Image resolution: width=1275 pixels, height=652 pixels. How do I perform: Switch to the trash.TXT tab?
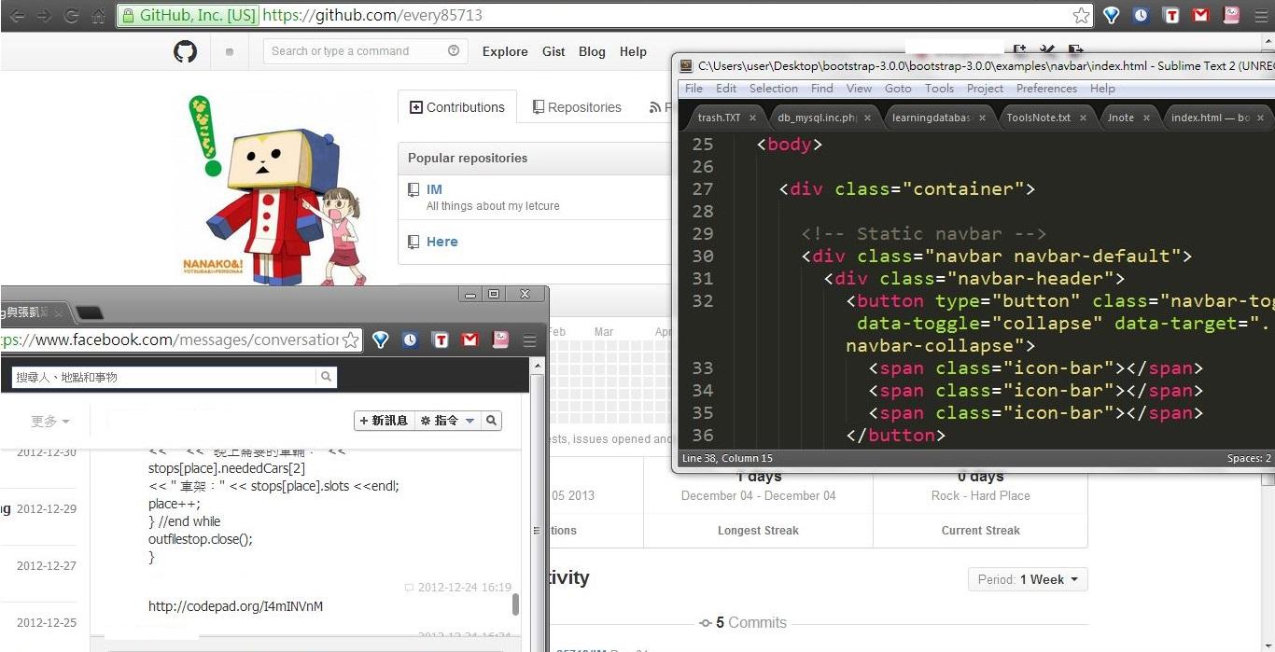pos(720,118)
